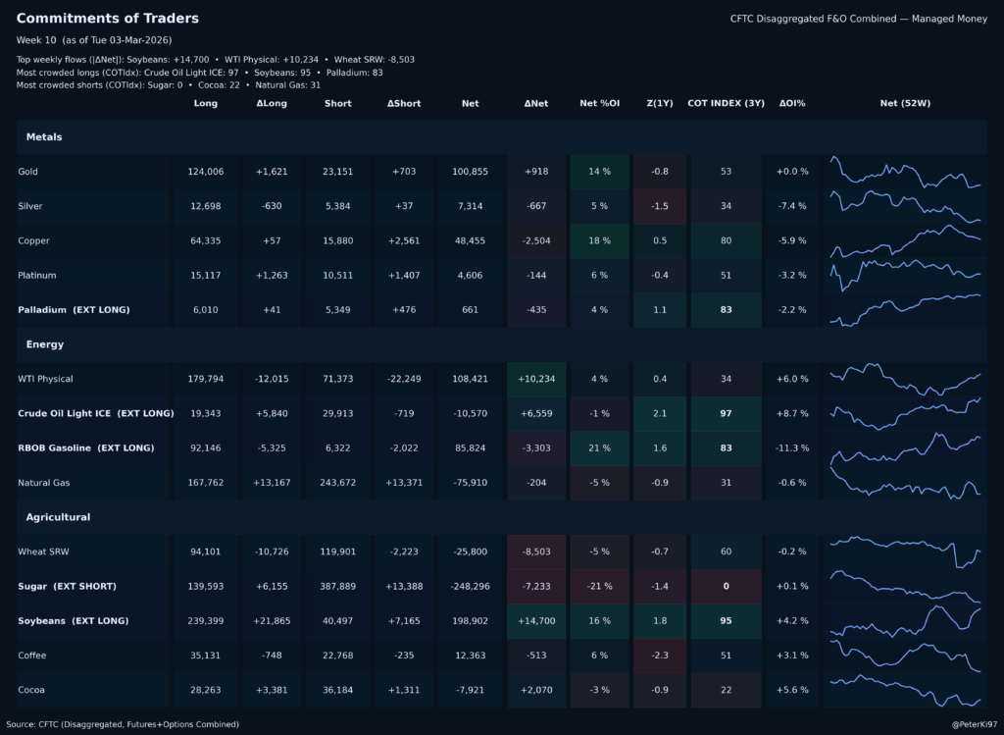The height and width of the screenshot is (735, 1004).
Task: Collapse the Metals section header
Action: pos(44,137)
